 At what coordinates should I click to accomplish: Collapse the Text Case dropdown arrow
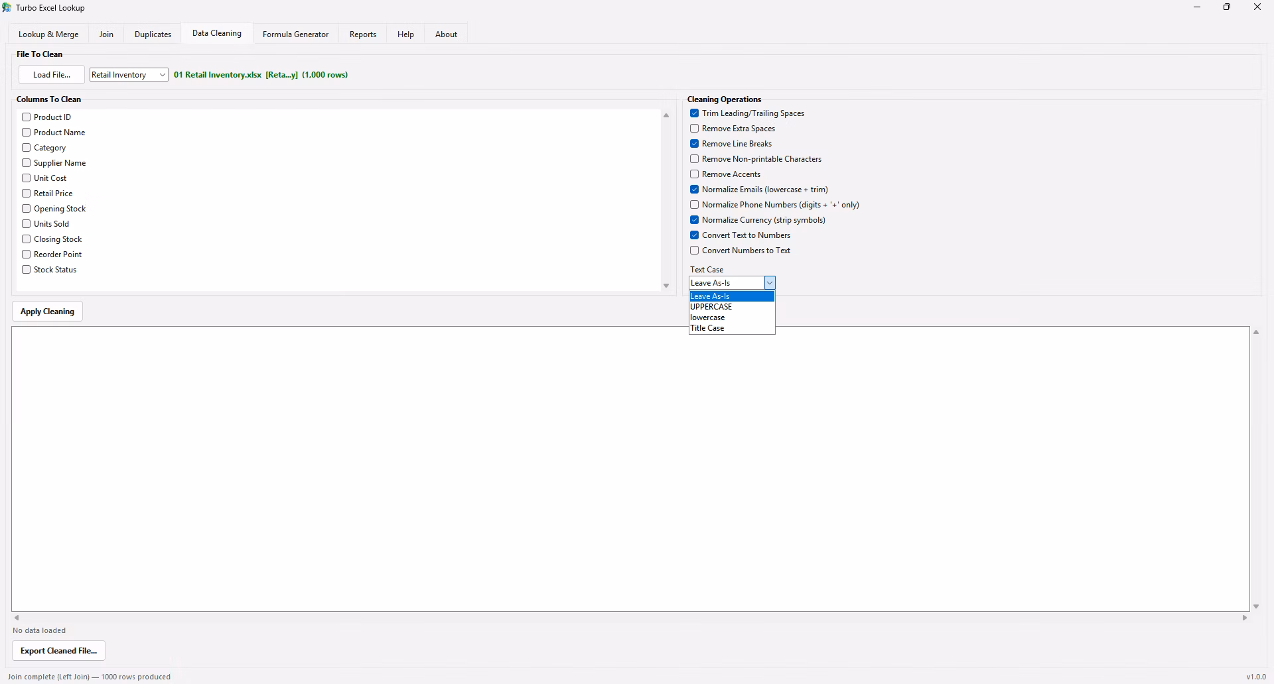point(770,283)
